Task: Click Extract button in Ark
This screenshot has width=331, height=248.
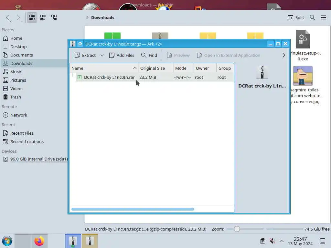Action: pos(85,55)
